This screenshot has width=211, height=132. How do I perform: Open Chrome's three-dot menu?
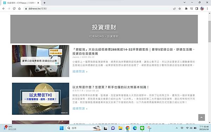coord(207,8)
